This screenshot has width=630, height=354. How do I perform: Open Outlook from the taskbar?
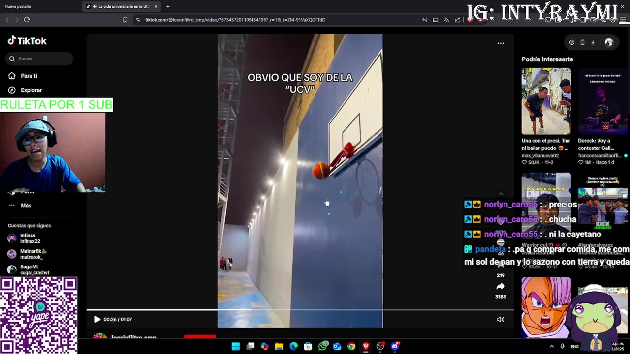click(337, 346)
